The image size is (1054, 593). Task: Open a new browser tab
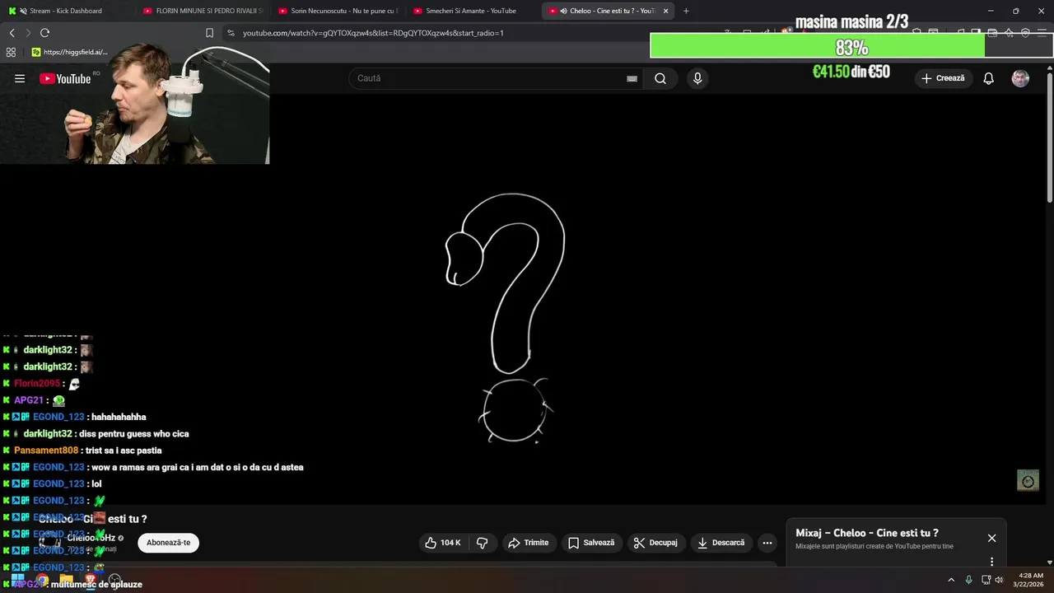click(686, 11)
